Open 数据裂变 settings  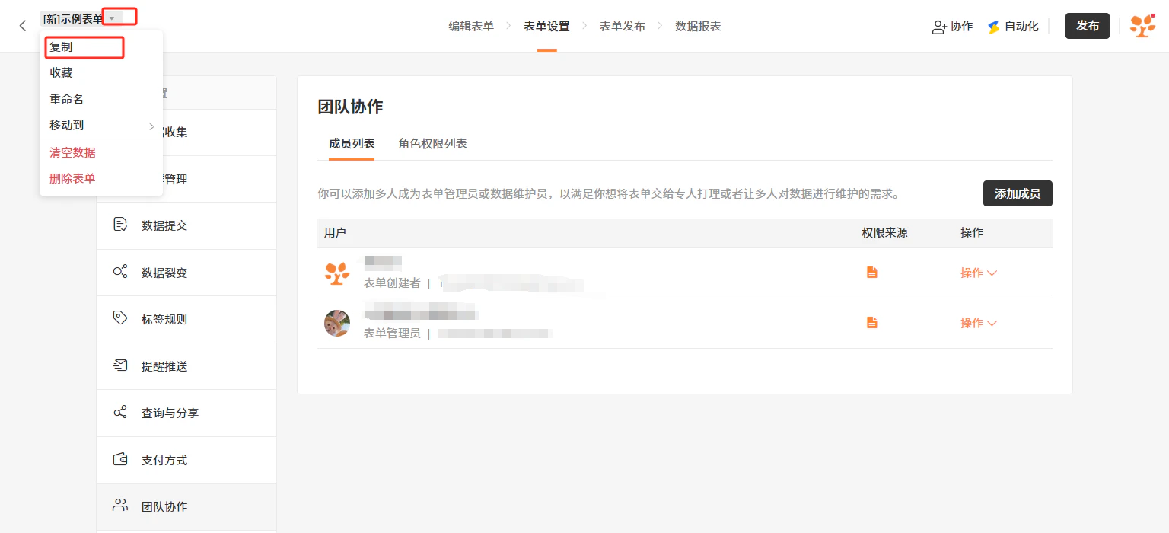[x=186, y=273]
